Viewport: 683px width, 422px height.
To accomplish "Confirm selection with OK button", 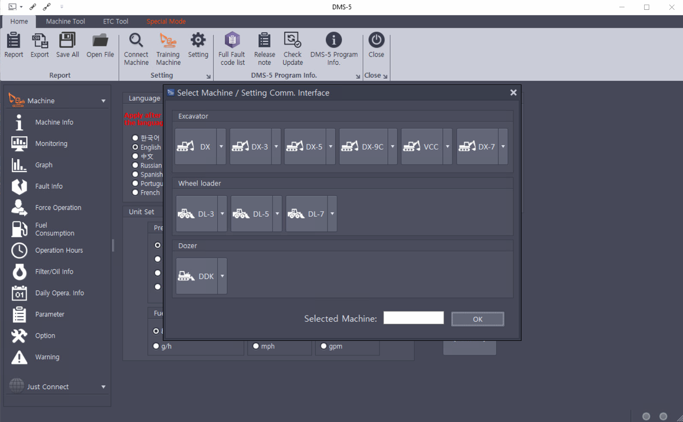I will pyautogui.click(x=478, y=319).
